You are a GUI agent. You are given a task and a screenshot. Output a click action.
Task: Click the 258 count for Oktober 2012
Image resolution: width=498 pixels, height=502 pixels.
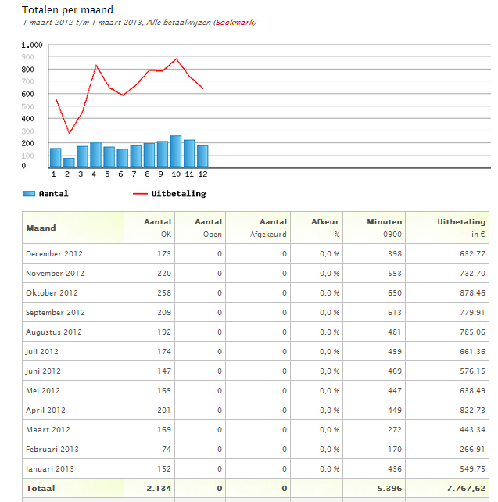coord(164,293)
